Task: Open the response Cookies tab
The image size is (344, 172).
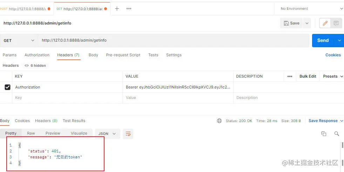Action: tap(22, 121)
